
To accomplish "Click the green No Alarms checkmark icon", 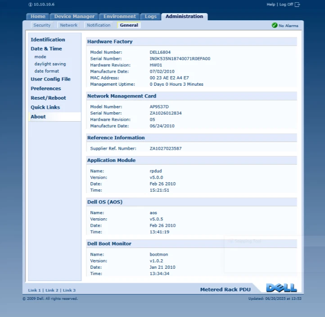I will [275, 25].
